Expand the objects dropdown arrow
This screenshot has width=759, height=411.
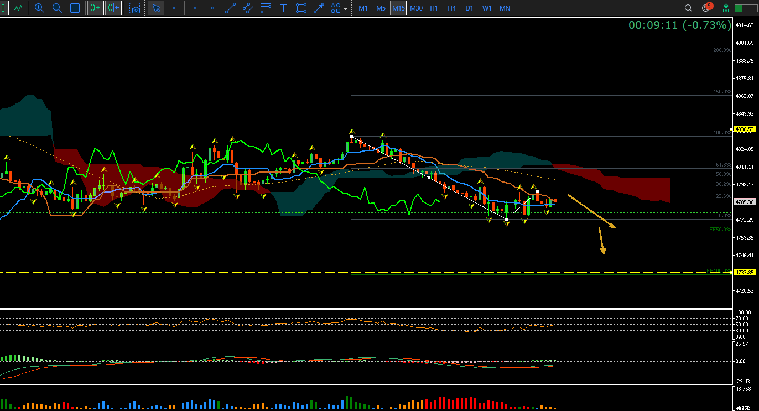(x=346, y=9)
